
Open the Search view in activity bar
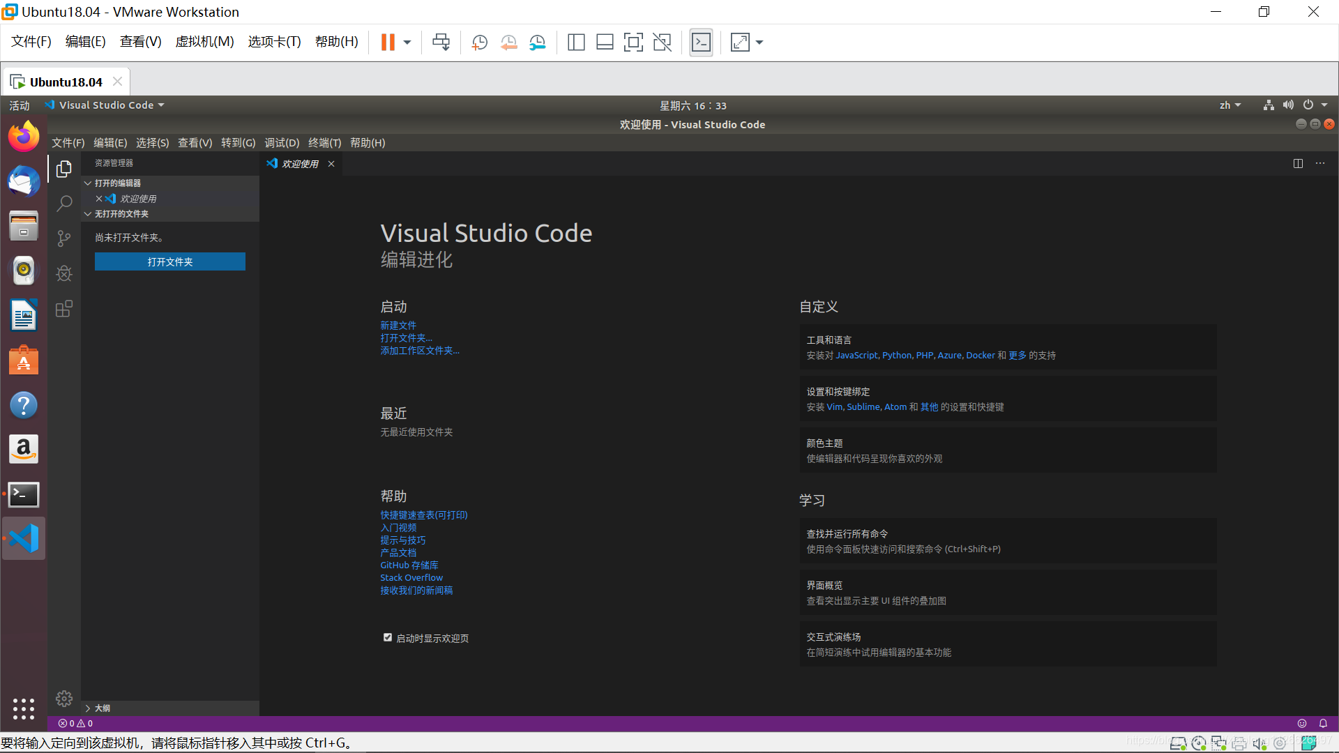click(64, 204)
